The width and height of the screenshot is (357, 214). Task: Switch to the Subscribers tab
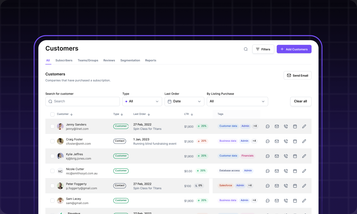[64, 60]
